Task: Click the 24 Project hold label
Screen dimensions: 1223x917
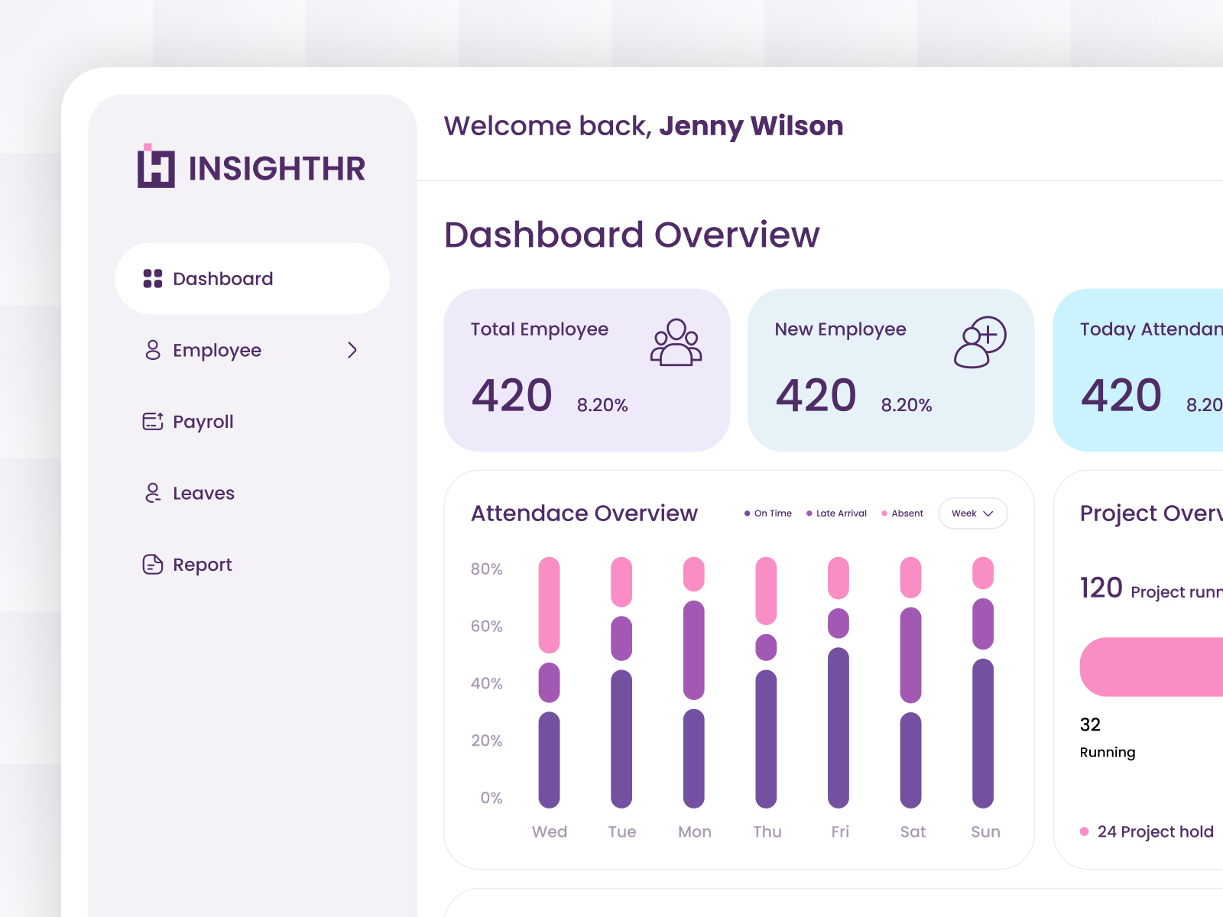Action: (1155, 831)
